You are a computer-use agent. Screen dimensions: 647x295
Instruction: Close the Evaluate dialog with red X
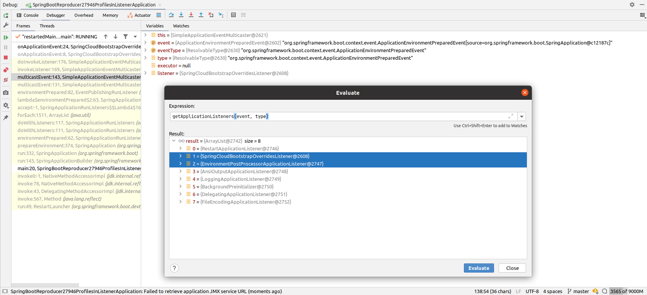click(x=525, y=92)
